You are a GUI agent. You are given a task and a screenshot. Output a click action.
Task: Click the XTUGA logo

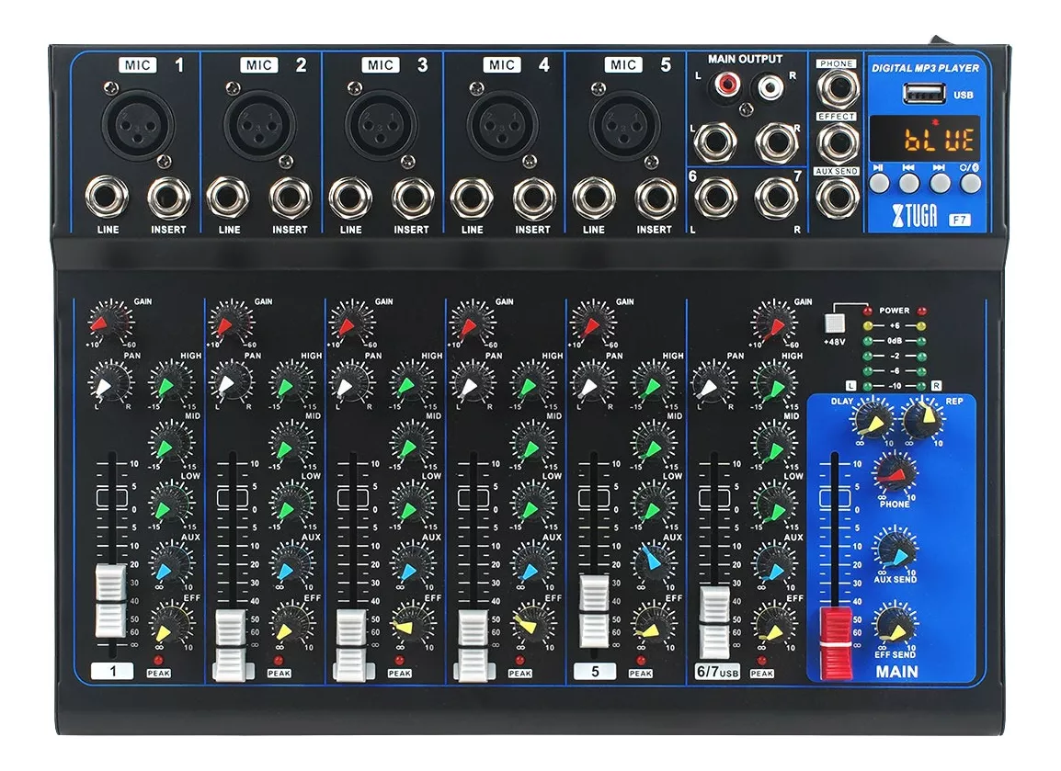(915, 215)
